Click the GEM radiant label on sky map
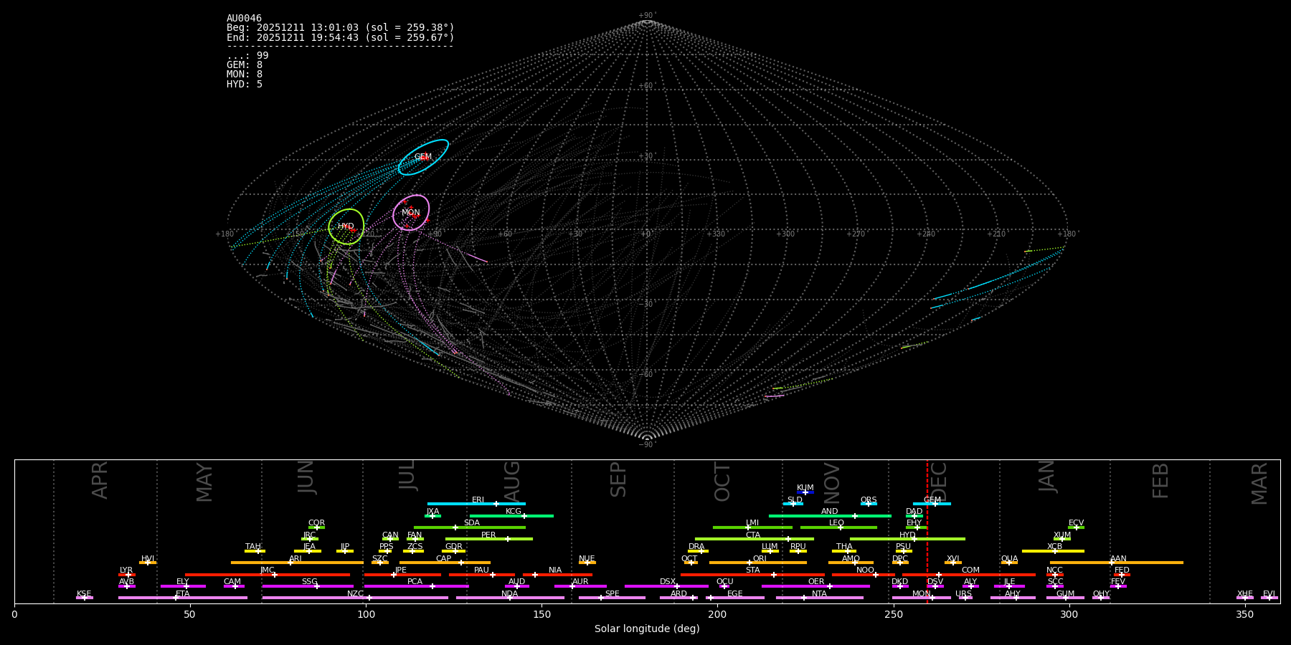This screenshot has width=1291, height=645. pyautogui.click(x=423, y=157)
